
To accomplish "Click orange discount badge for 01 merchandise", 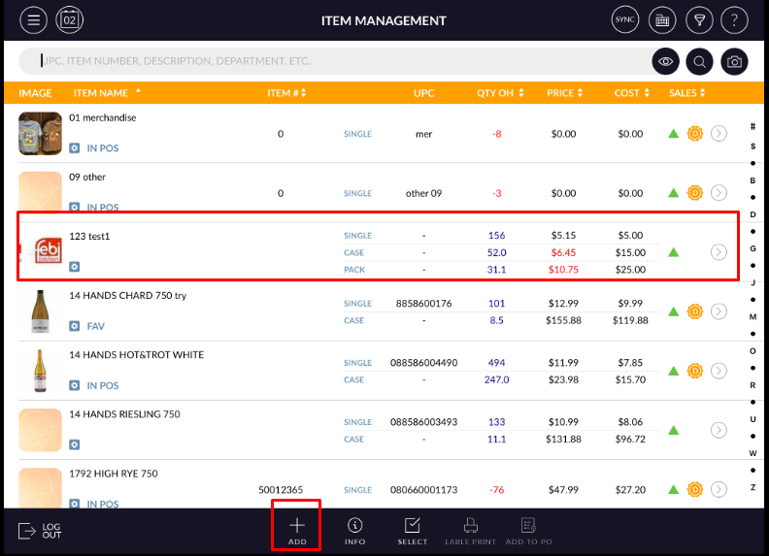I will click(695, 134).
